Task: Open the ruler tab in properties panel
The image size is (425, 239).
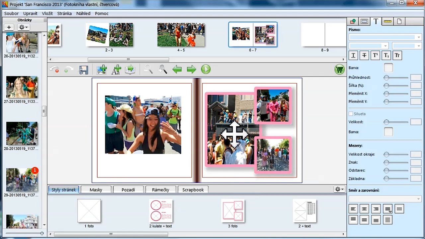Action: pos(387,22)
